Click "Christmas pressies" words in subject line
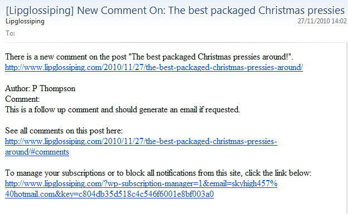This screenshot has width=348, height=214. click(301, 11)
